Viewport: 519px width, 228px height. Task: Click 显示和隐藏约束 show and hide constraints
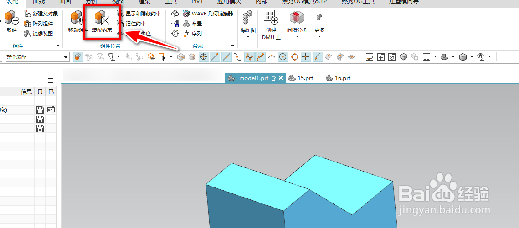coord(139,14)
